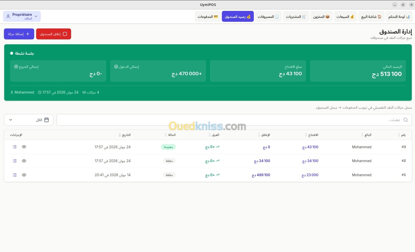This screenshot has width=415, height=252.
Task: Open the المخزون inventory tab
Action: tap(321, 17)
